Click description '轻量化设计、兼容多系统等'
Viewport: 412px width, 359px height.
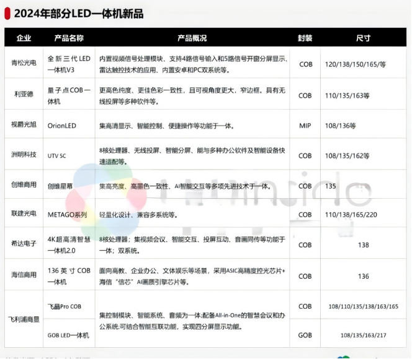tap(138, 215)
